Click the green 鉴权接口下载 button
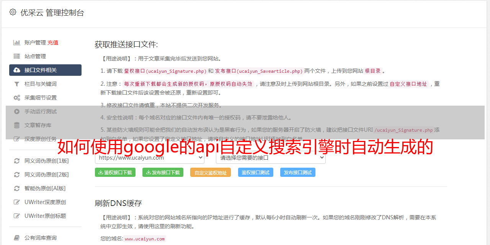 [115, 172]
